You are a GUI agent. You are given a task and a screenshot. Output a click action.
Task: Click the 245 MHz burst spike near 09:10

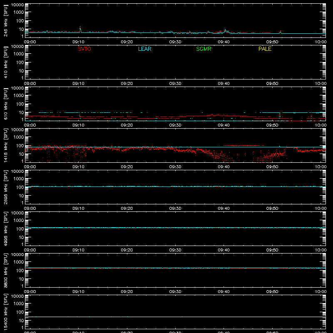point(80,29)
